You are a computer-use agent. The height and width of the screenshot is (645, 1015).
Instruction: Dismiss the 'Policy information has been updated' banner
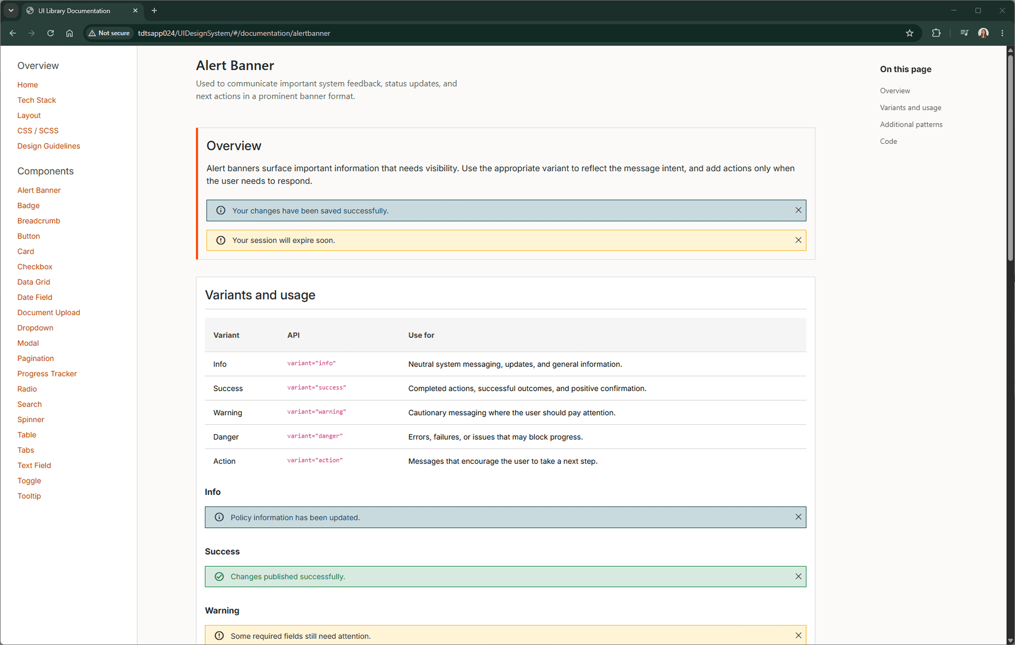[798, 517]
